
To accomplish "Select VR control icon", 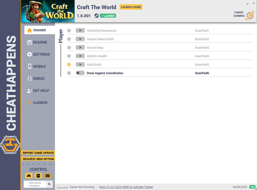I will (38, 176).
